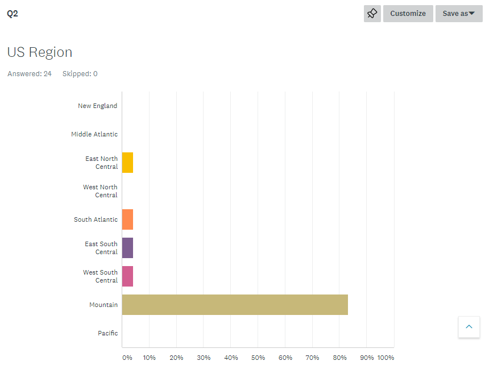This screenshot has width=485, height=365.
Task: Click the orange South Atlantic bar
Action: coord(127,219)
